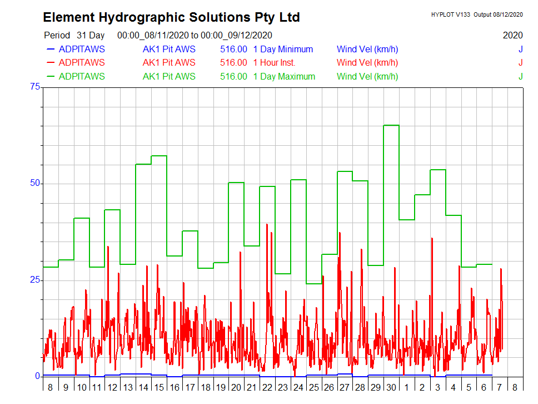This screenshot has width=538, height=404.
Task: Click the blue legend line marker
Action: point(48,49)
